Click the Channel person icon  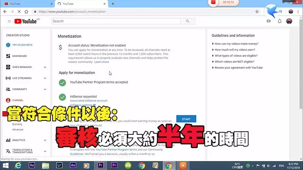coord(8,100)
